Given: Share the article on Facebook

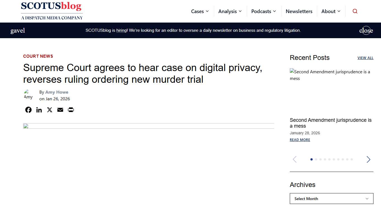Looking at the screenshot, I should coord(28,110).
